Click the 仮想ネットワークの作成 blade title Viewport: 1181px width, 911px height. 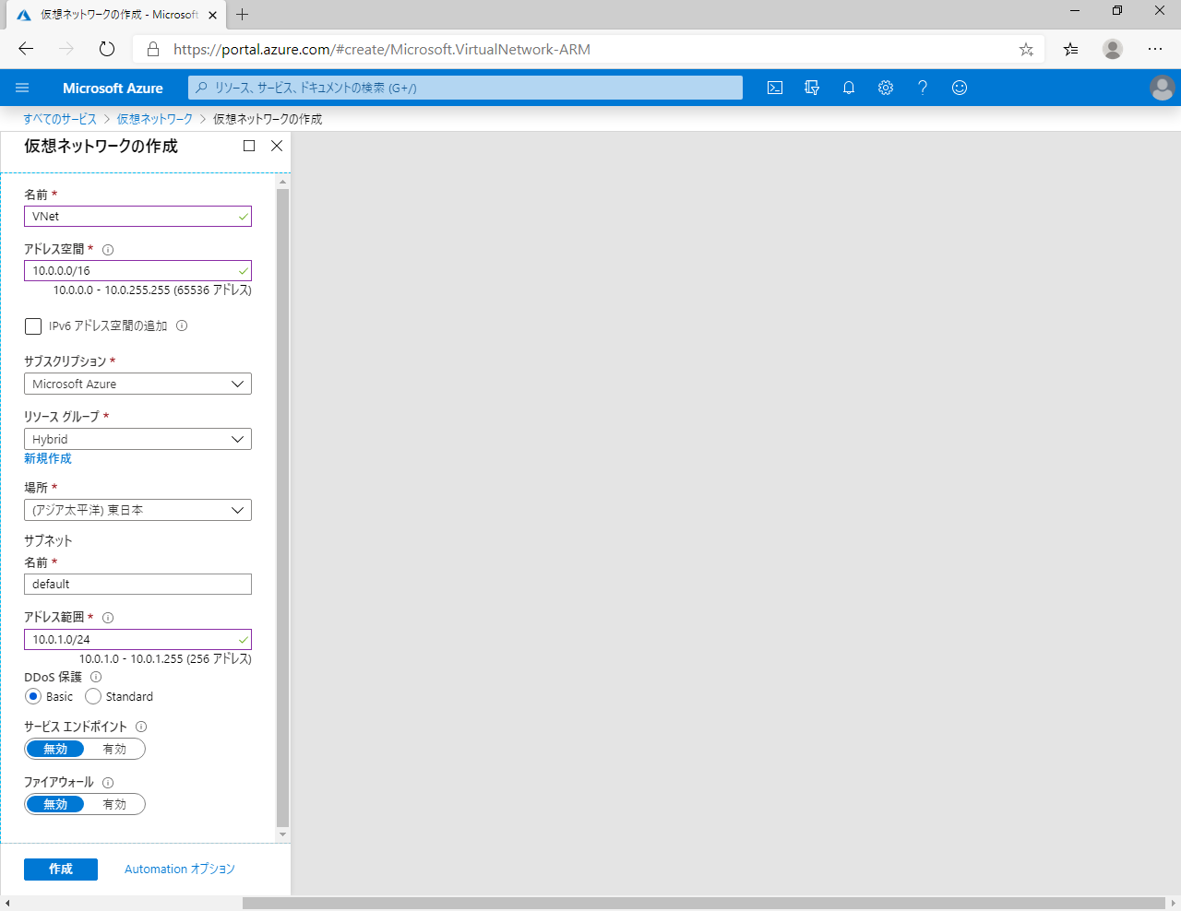pyautogui.click(x=101, y=146)
